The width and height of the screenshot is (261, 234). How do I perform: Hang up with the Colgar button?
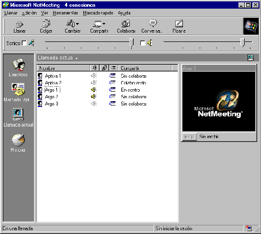46,27
